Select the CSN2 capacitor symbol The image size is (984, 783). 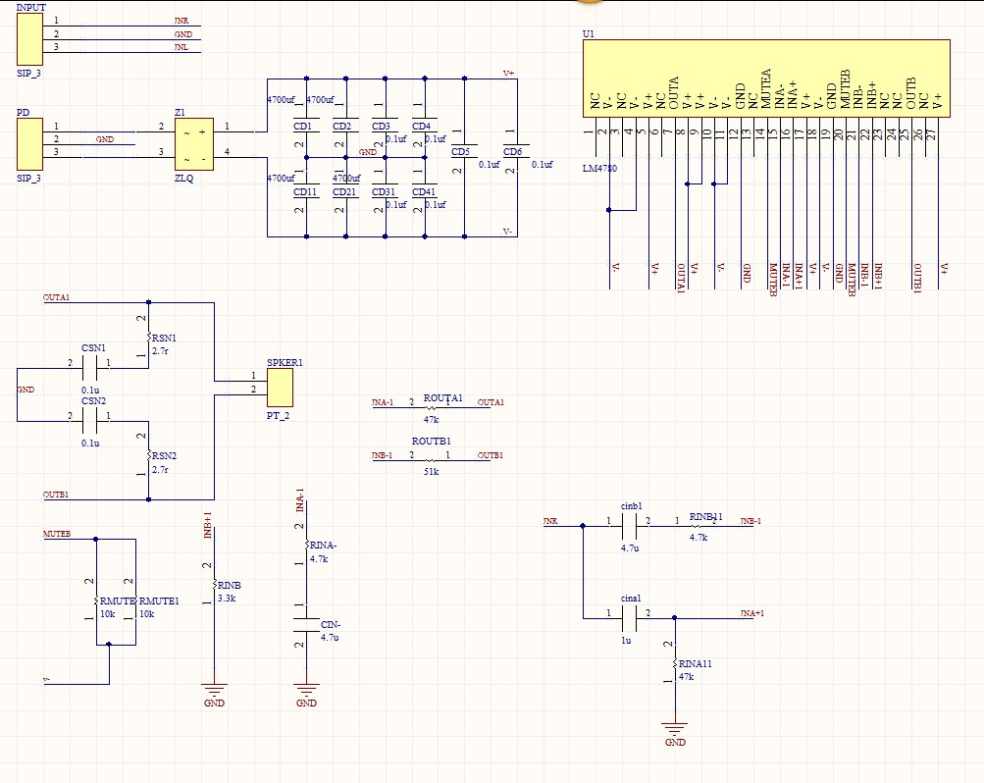click(x=89, y=421)
